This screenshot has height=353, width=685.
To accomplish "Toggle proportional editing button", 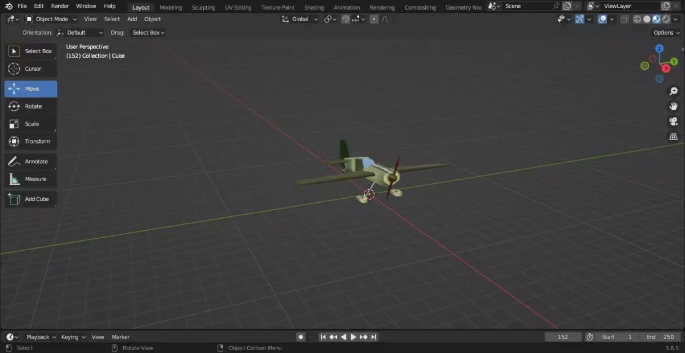I will click(x=374, y=19).
